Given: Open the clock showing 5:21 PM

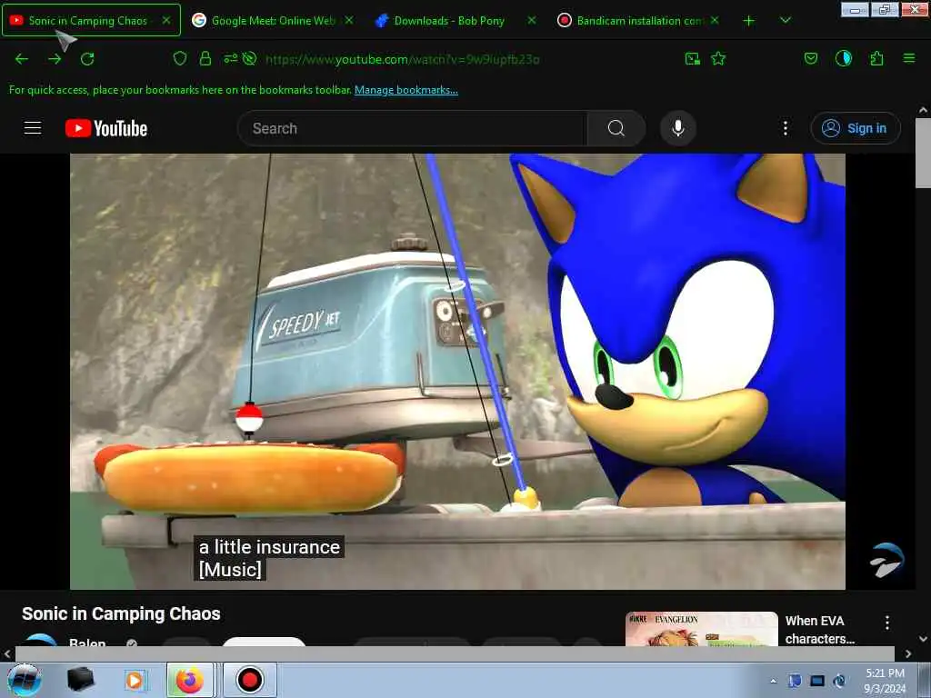Looking at the screenshot, I should tap(885, 681).
